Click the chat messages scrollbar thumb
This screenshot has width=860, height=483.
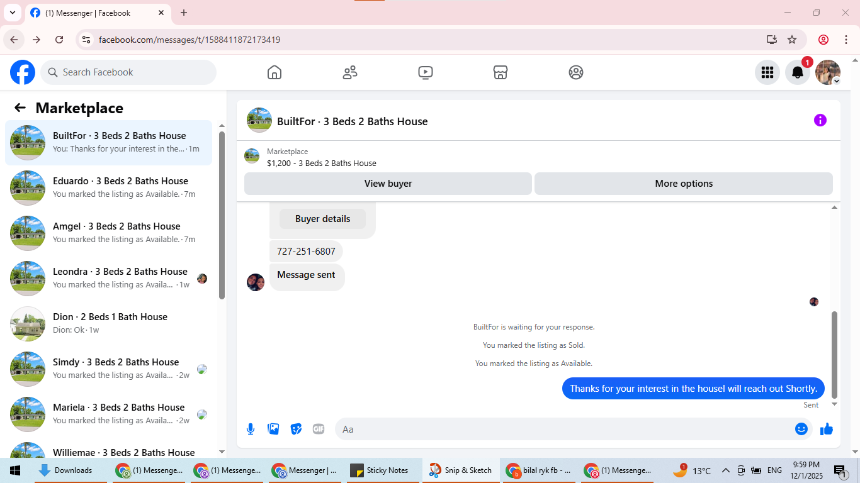(x=835, y=355)
